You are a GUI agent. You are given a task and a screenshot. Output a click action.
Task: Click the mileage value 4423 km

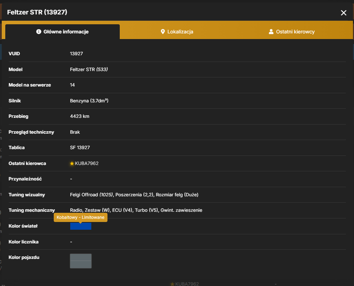point(80,116)
